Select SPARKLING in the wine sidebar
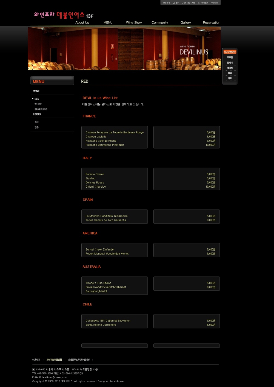Image resolution: width=274 pixels, height=387 pixels. click(41, 110)
